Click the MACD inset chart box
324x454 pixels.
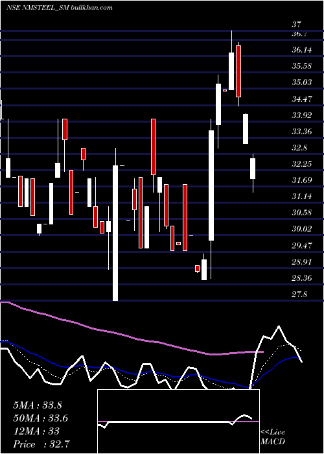click(x=178, y=422)
